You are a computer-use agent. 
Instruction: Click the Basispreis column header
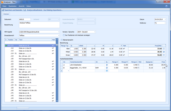(148, 62)
